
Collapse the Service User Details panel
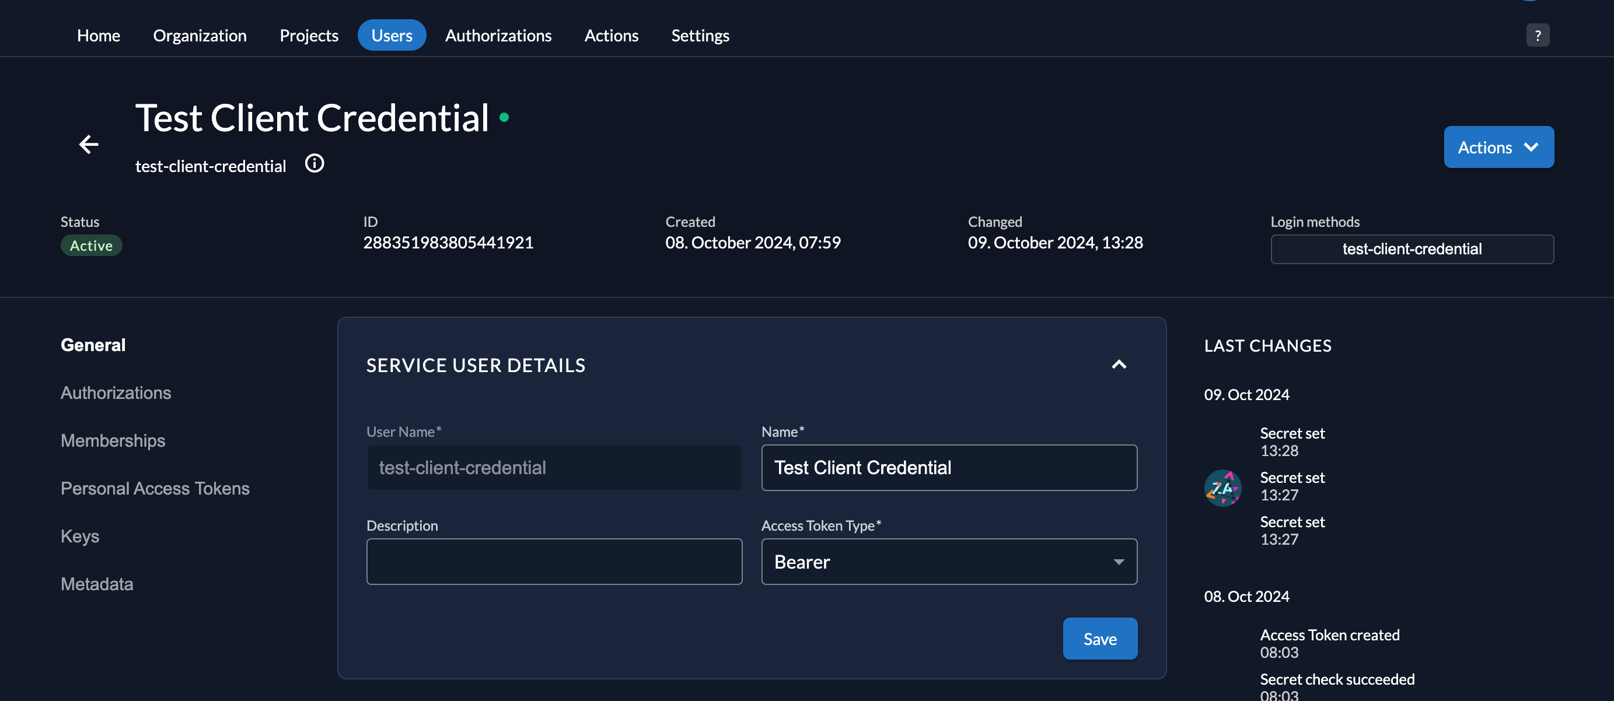1119,364
